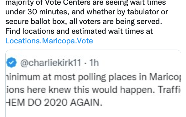Click 'secure ballot box' in the tweet
Screen dimensions: 186x117
[x=36, y=22]
